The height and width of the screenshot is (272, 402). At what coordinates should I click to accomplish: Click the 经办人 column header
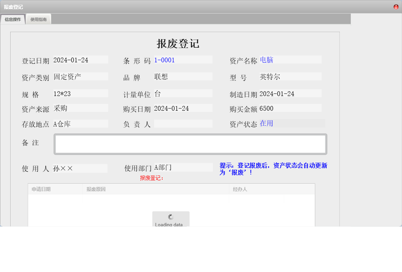(x=239, y=189)
